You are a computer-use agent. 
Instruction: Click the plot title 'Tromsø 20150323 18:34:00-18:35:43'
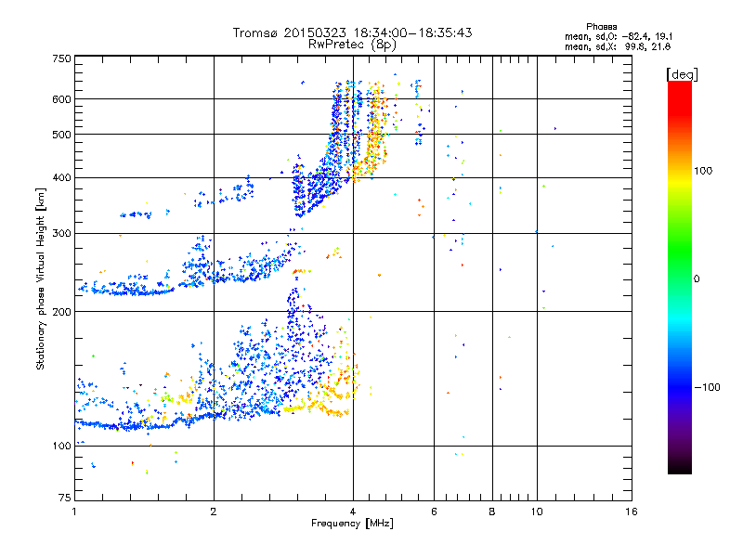point(352,32)
